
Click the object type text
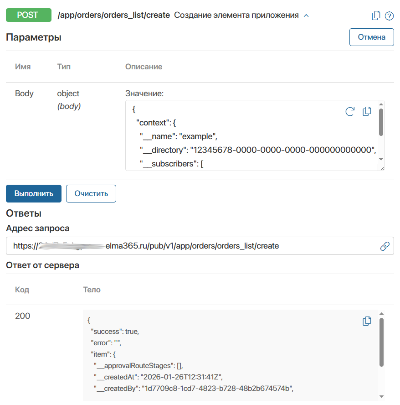[68, 93]
